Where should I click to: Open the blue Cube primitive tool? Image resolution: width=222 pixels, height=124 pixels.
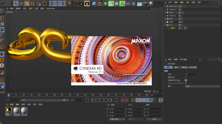click(x=94, y=4)
